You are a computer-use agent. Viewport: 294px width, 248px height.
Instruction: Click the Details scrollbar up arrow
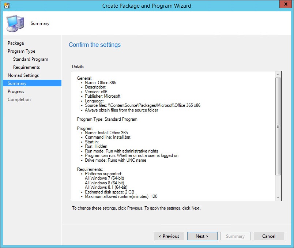click(278, 74)
